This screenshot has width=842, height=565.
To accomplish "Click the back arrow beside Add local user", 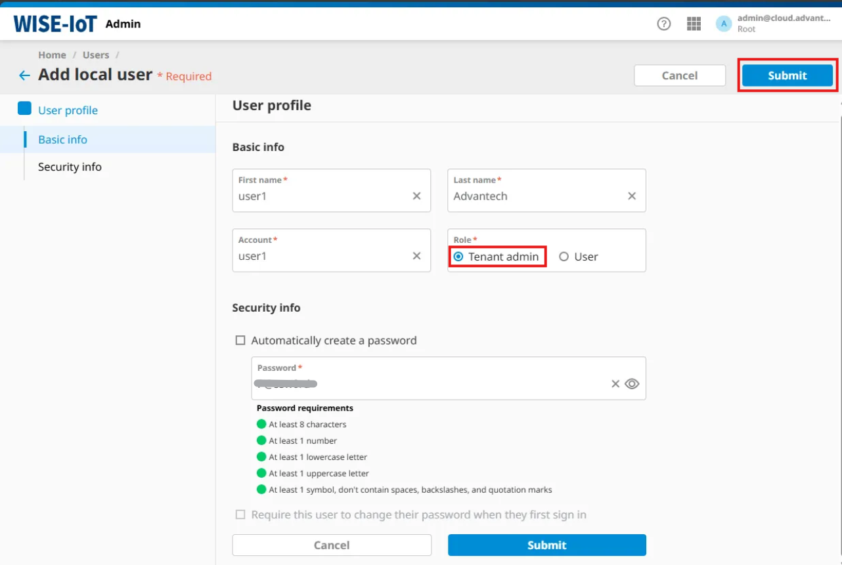I will pyautogui.click(x=24, y=75).
